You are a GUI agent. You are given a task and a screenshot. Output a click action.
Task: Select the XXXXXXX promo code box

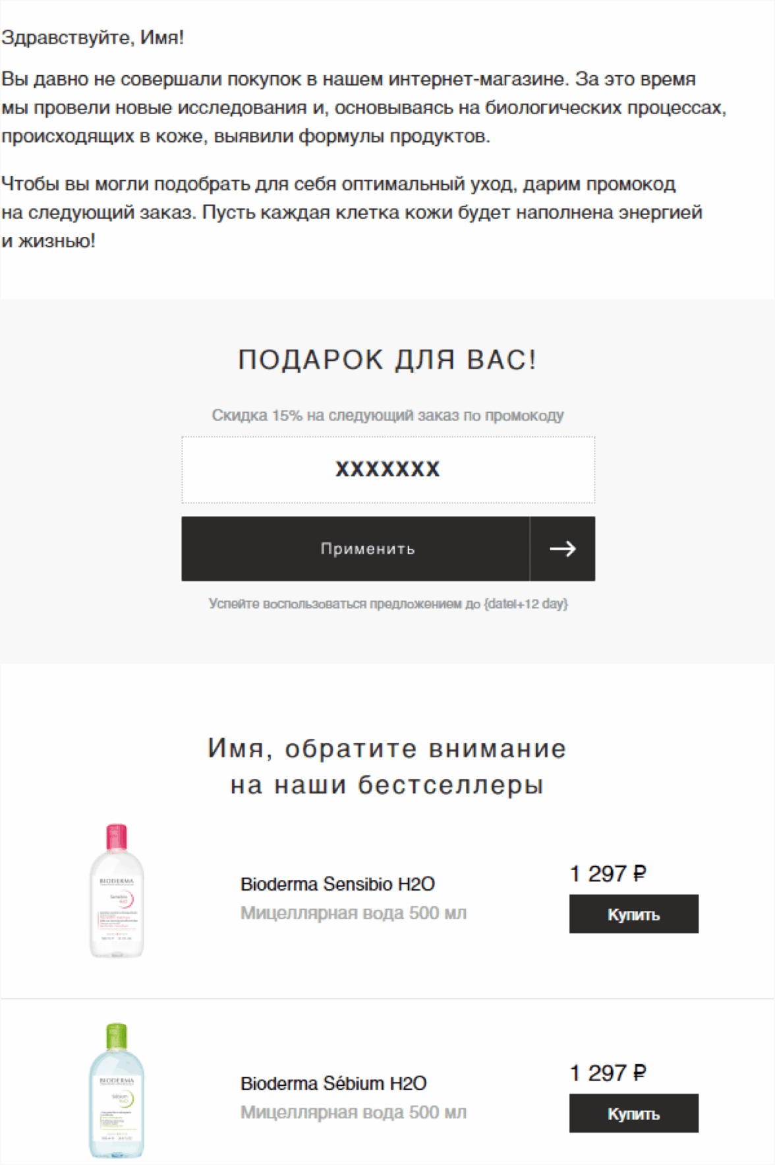tap(388, 470)
